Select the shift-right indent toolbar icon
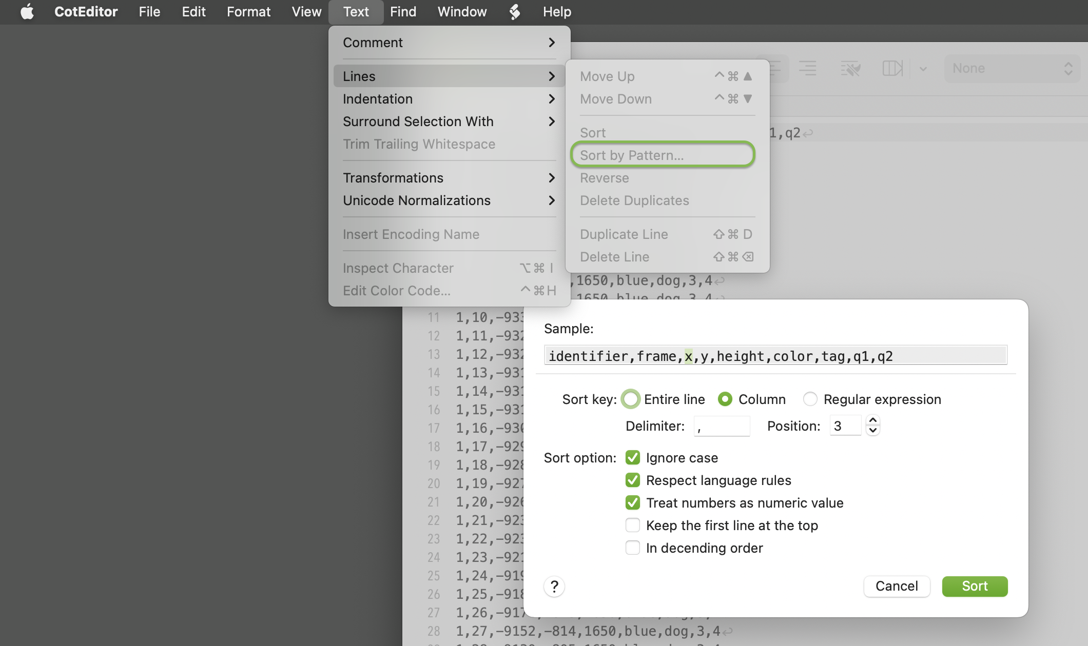The width and height of the screenshot is (1088, 646). (x=808, y=68)
